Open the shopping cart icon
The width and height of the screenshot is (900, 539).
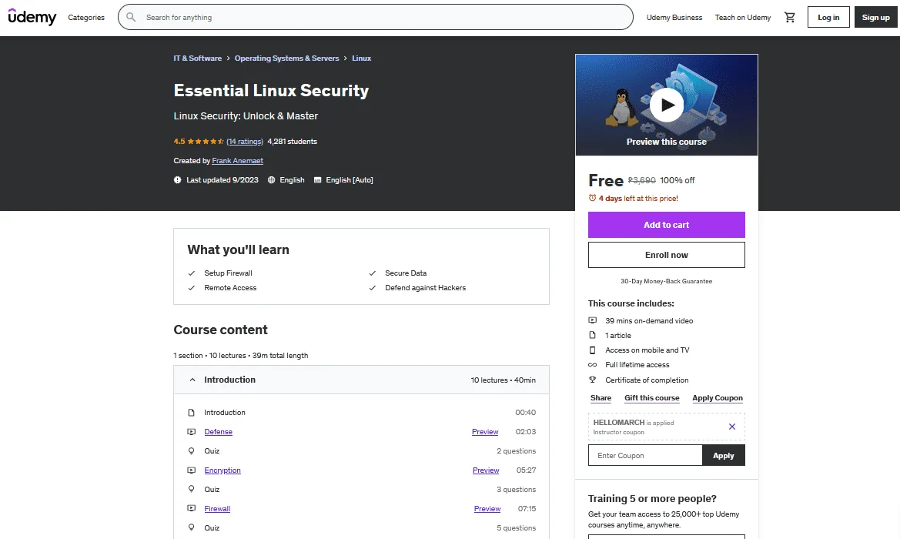(790, 17)
